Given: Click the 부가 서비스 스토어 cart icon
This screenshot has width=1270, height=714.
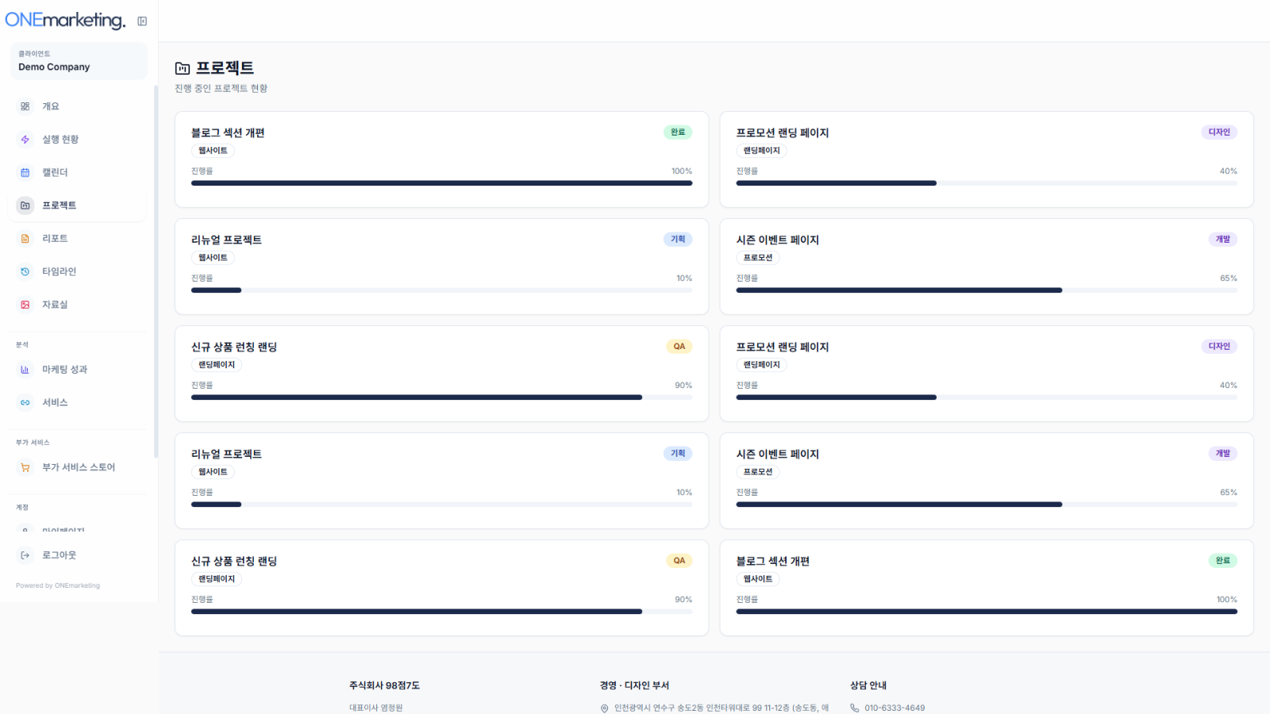Looking at the screenshot, I should [x=25, y=468].
